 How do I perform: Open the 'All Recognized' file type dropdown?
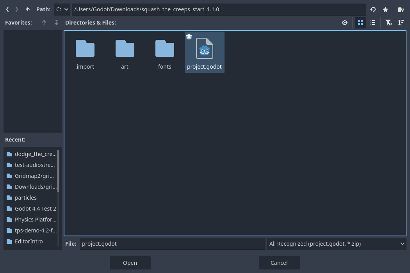click(337, 244)
